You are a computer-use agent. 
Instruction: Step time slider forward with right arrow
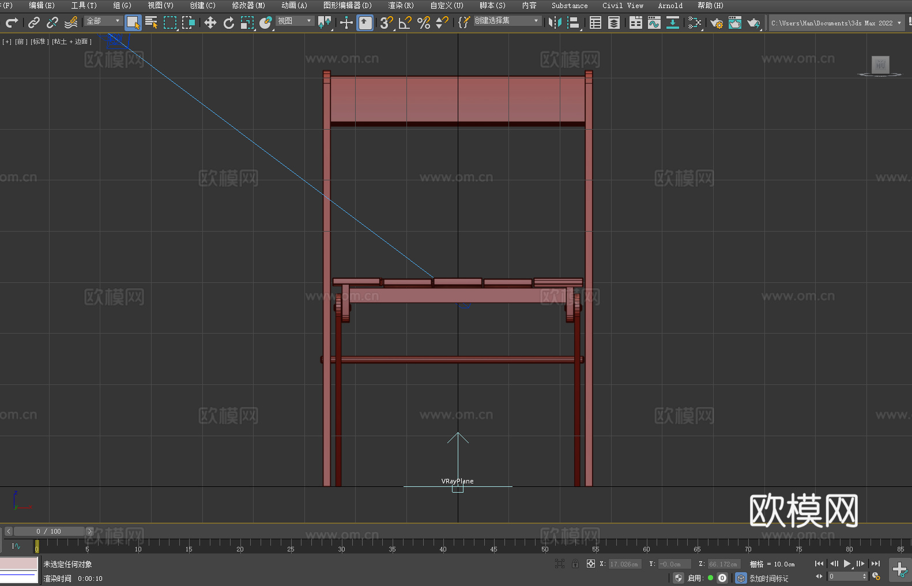pyautogui.click(x=89, y=531)
